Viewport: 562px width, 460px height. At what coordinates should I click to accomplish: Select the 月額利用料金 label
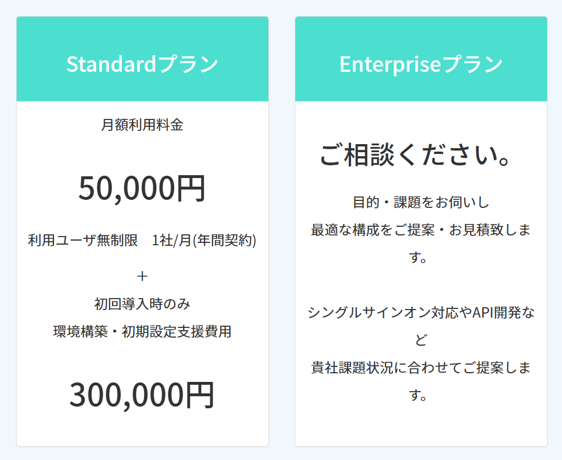142,125
